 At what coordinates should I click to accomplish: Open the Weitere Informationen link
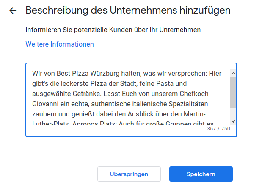60,44
